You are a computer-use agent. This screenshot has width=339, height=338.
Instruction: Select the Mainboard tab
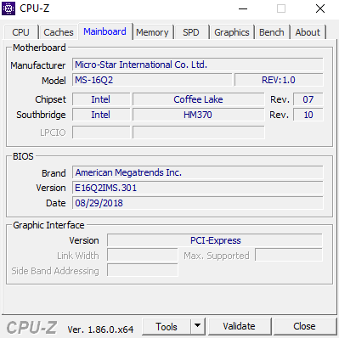tap(105, 31)
